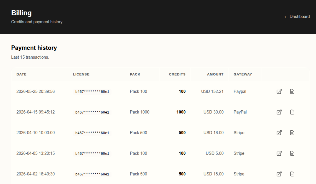Click the CREDITS column header

pyautogui.click(x=177, y=74)
